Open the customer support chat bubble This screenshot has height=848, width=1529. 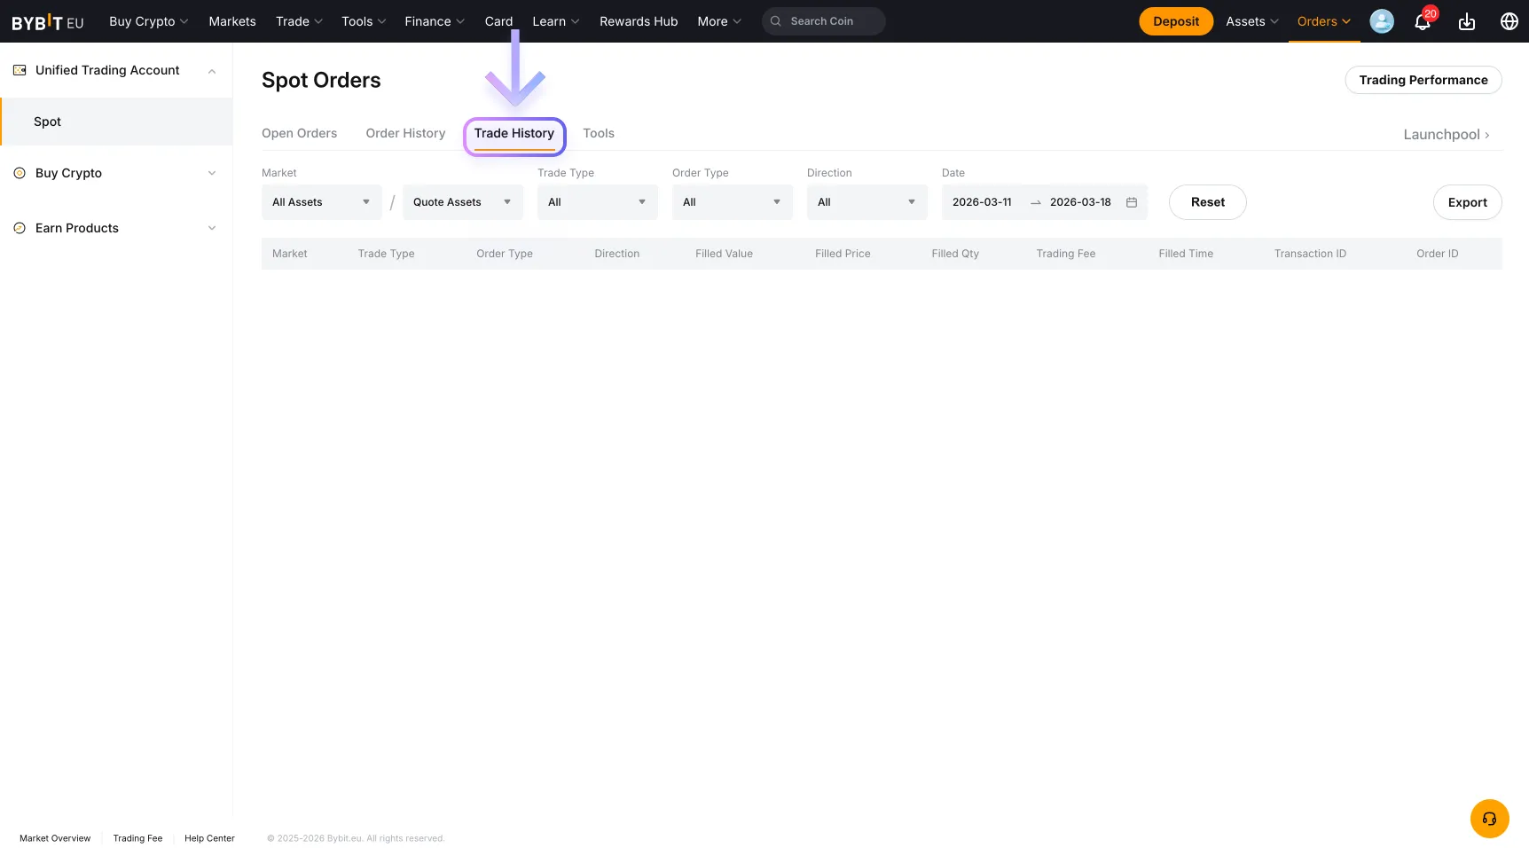pos(1489,819)
